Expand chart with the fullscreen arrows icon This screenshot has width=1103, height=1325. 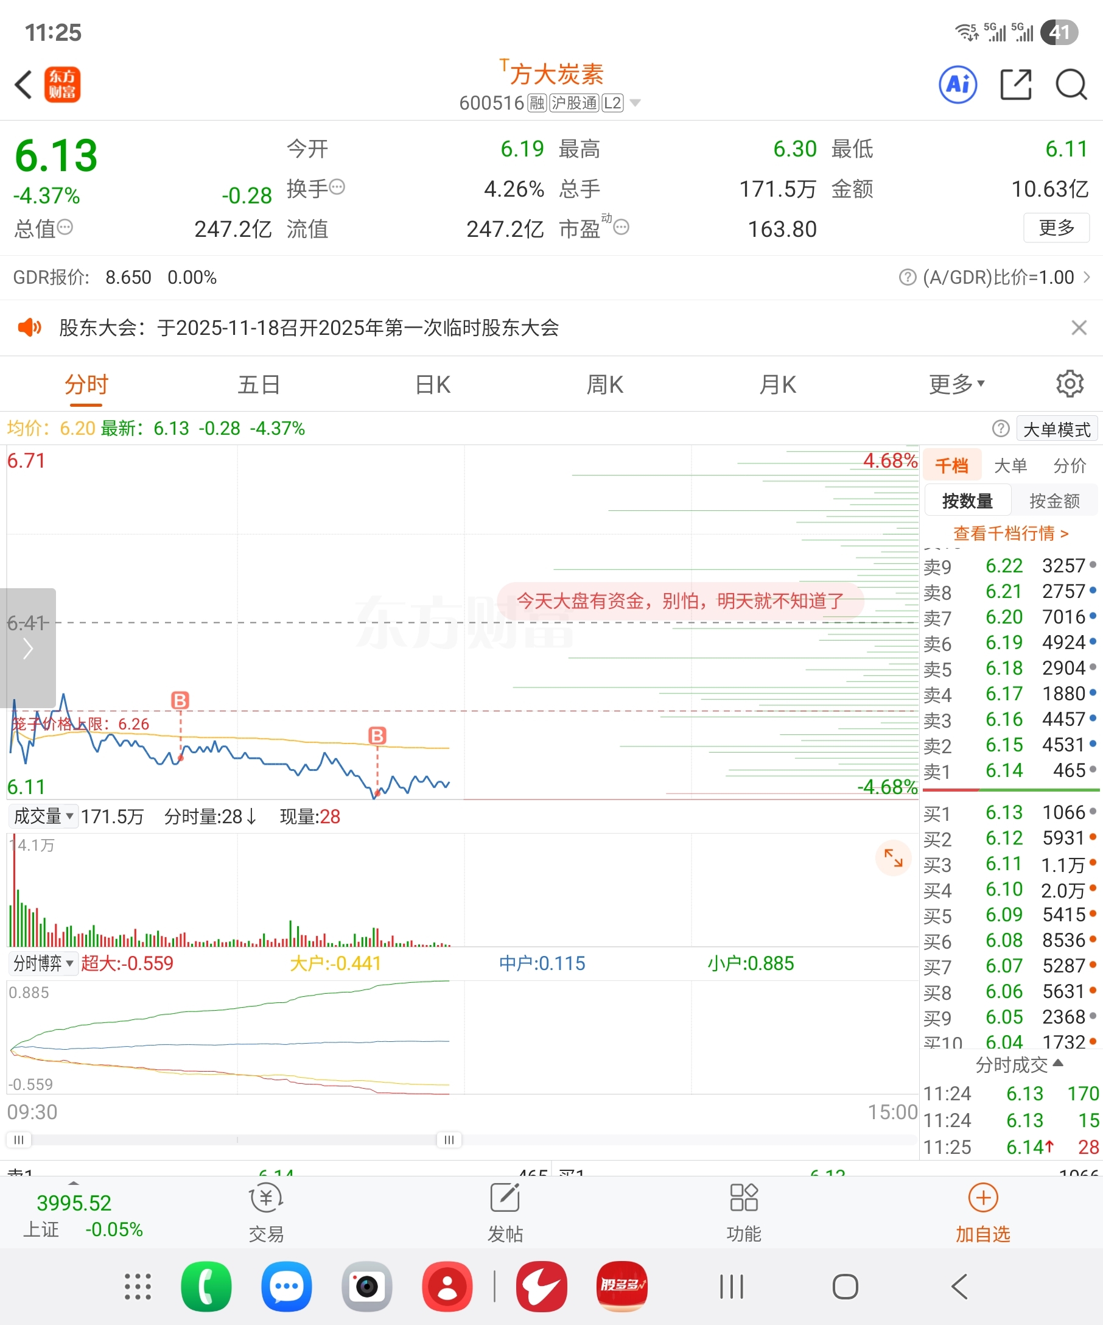point(893,857)
